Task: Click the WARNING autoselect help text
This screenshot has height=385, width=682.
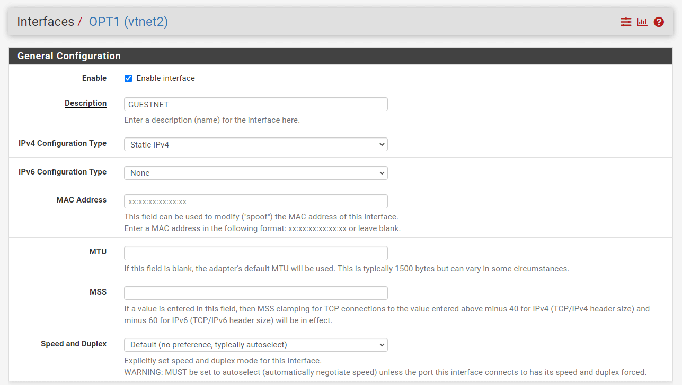Action: (385, 372)
